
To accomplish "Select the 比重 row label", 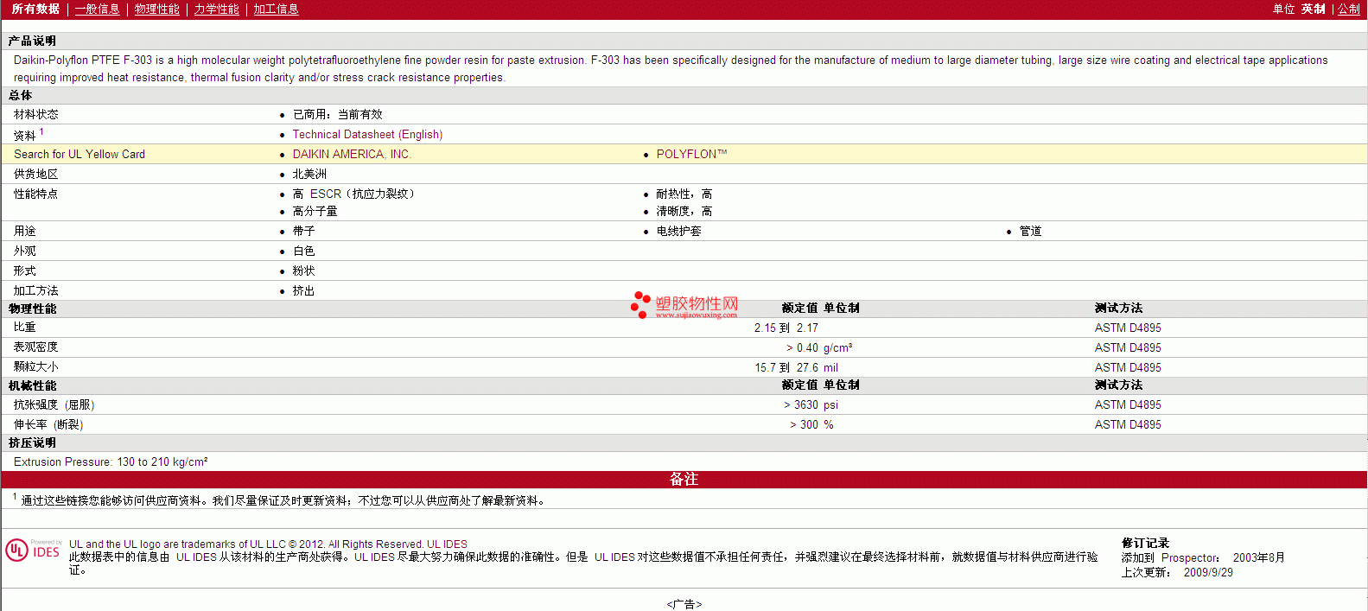I will click(24, 327).
